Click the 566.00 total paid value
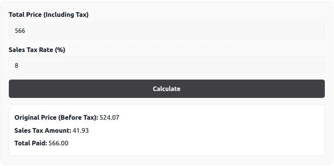This screenshot has width=334, height=166. (x=59, y=143)
